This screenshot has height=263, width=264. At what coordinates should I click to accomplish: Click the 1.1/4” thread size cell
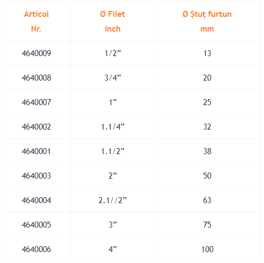pyautogui.click(x=113, y=127)
